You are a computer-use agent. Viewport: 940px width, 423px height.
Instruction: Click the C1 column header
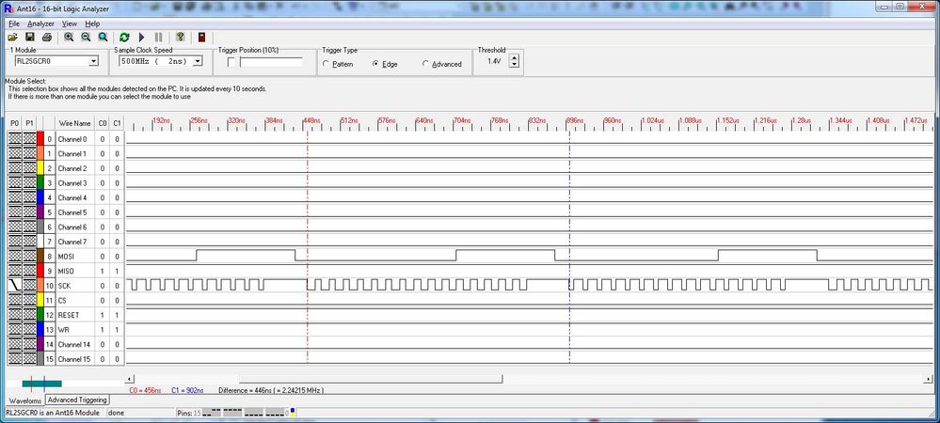[118, 123]
